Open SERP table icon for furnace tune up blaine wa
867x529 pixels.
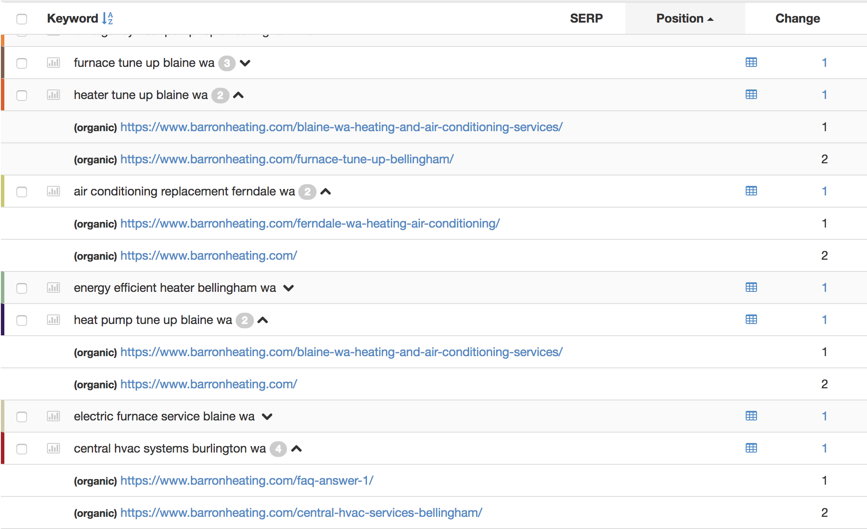(x=751, y=63)
